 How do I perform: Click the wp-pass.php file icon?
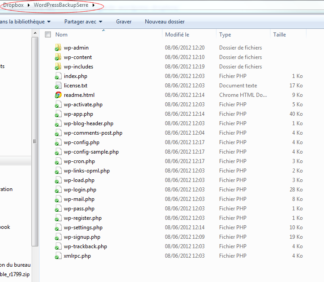click(x=58, y=209)
